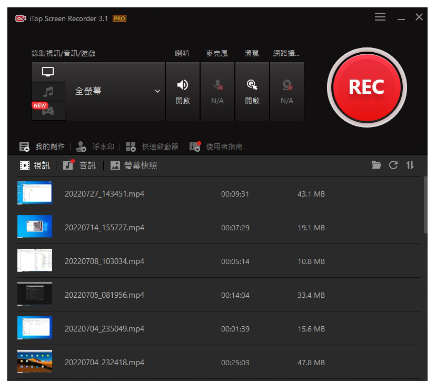
Task: Click the picture icon beside 螢幕快照
Action: [115, 165]
